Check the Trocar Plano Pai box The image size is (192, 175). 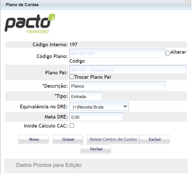pyautogui.click(x=72, y=77)
